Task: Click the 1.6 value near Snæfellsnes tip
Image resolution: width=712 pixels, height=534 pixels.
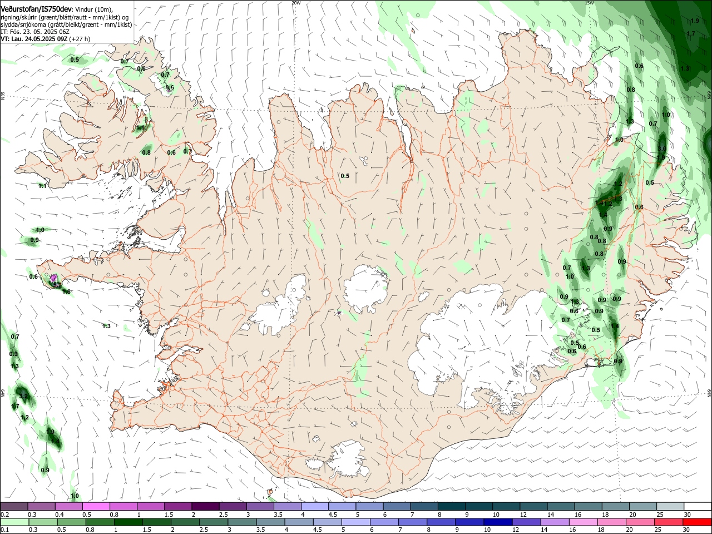Action: 67,291
